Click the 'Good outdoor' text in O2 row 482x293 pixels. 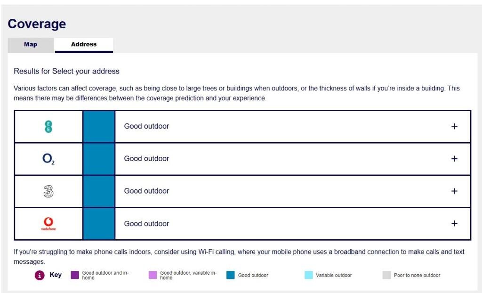point(146,159)
